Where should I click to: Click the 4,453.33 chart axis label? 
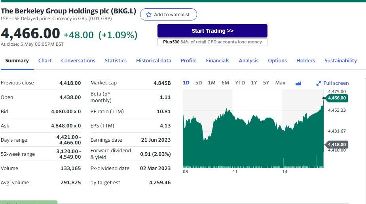tap(337, 110)
